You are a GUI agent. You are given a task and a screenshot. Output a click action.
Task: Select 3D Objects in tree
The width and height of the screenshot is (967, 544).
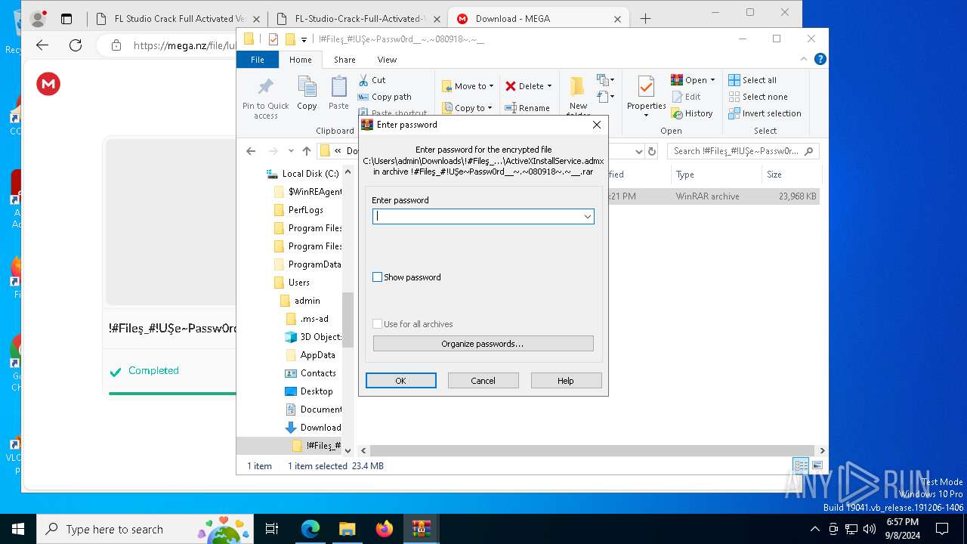point(313,337)
